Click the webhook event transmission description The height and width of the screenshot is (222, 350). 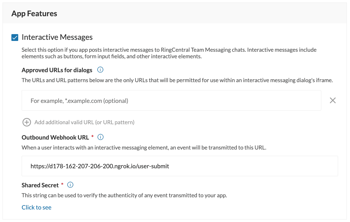click(144, 148)
